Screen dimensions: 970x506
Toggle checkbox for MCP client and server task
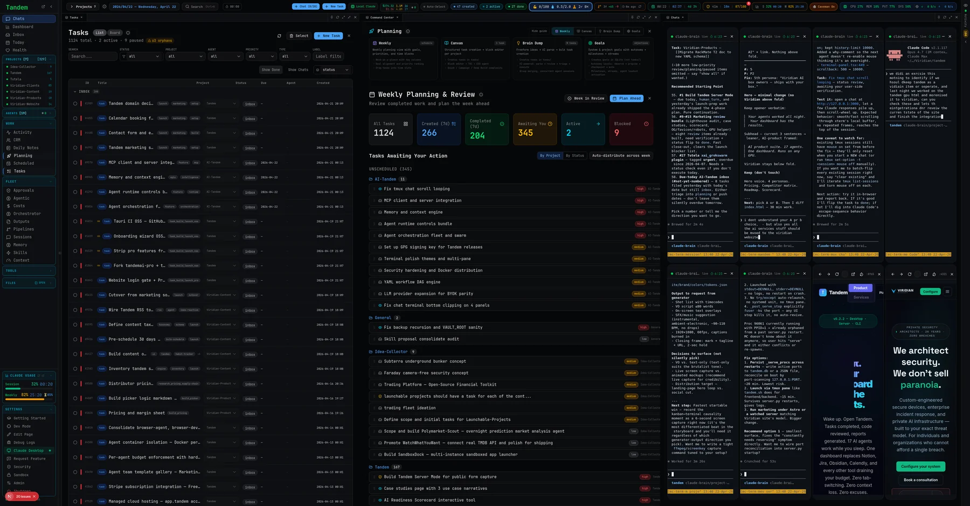(75, 162)
